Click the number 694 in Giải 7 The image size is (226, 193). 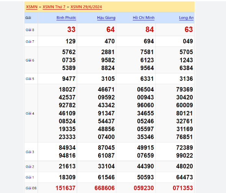(x=149, y=41)
